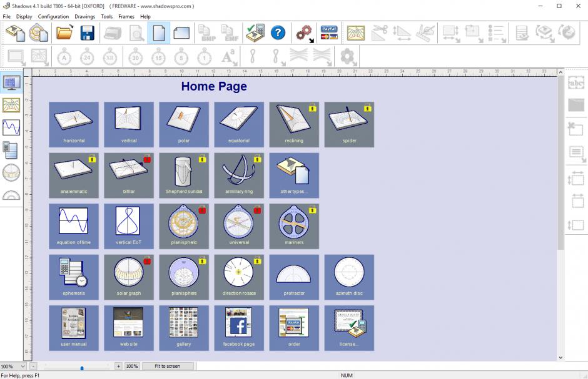The height and width of the screenshot is (379, 588).
Task: Open preferences with the red gears icon
Action: (305, 32)
